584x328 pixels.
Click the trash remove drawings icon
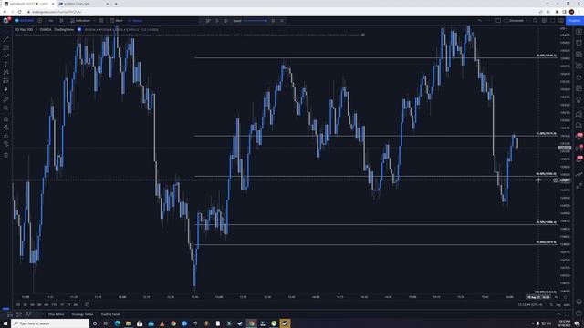(x=6, y=155)
